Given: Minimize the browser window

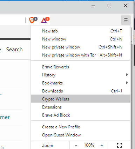Looking at the screenshot, I should 93,6.
